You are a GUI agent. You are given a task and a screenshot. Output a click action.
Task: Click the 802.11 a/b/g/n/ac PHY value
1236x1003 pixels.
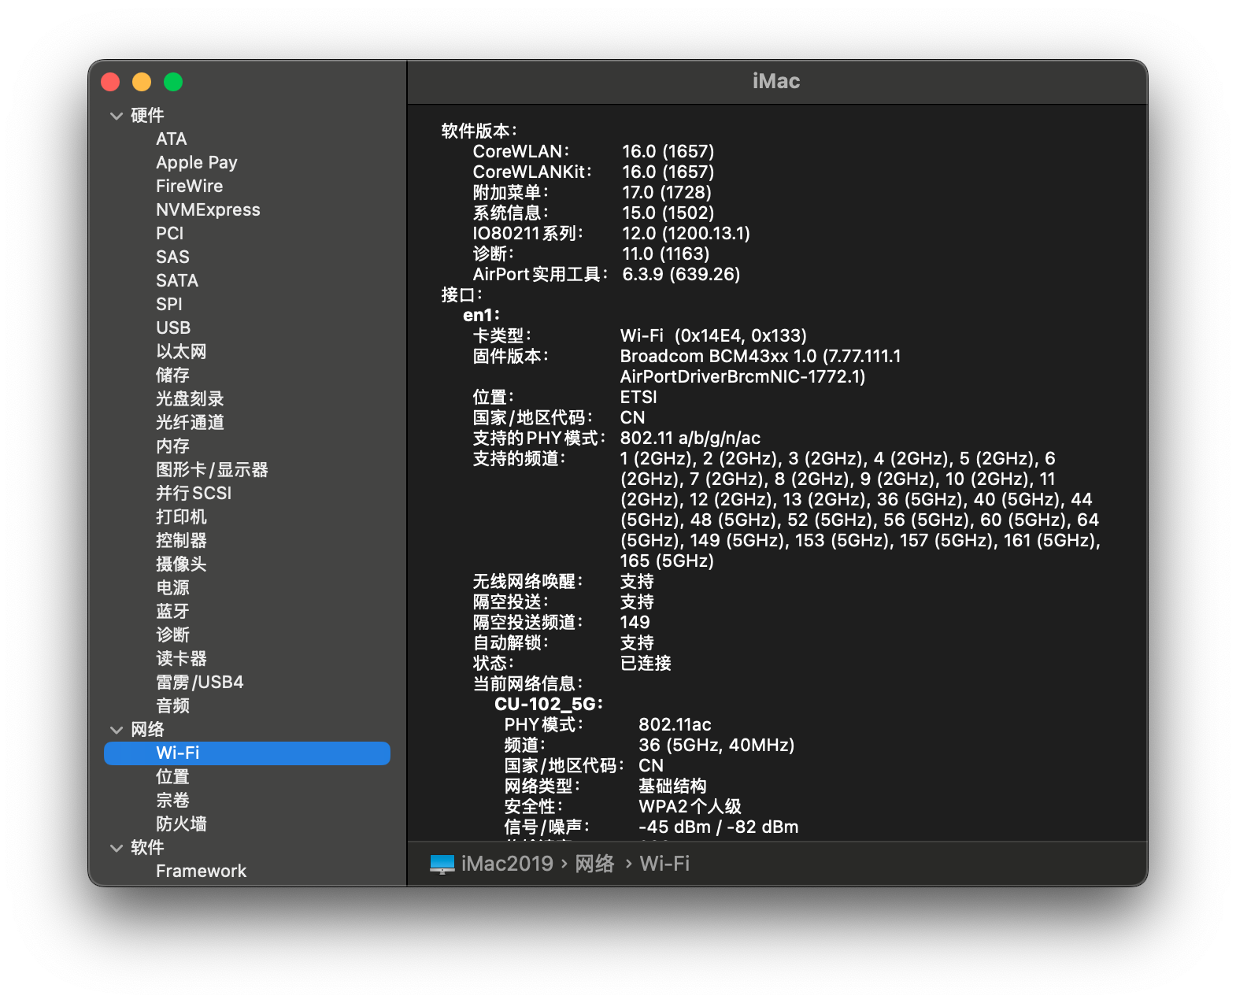click(690, 439)
